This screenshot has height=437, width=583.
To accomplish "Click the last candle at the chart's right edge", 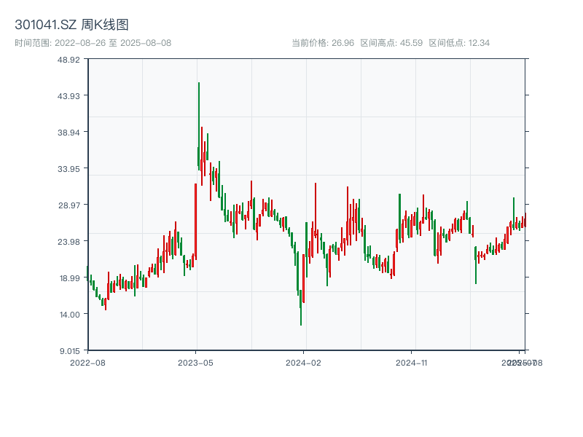I will point(524,221).
